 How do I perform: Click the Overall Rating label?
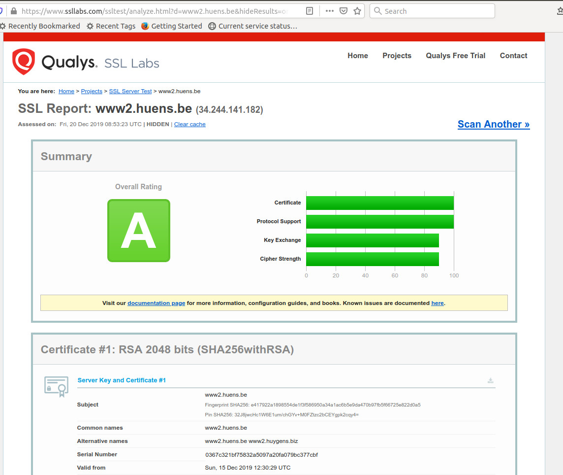(138, 187)
